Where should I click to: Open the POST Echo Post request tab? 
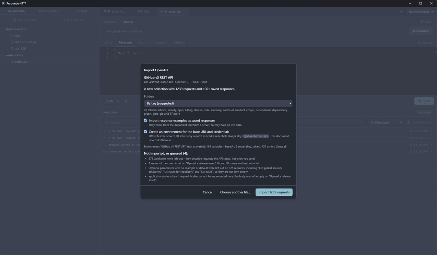point(115,11)
